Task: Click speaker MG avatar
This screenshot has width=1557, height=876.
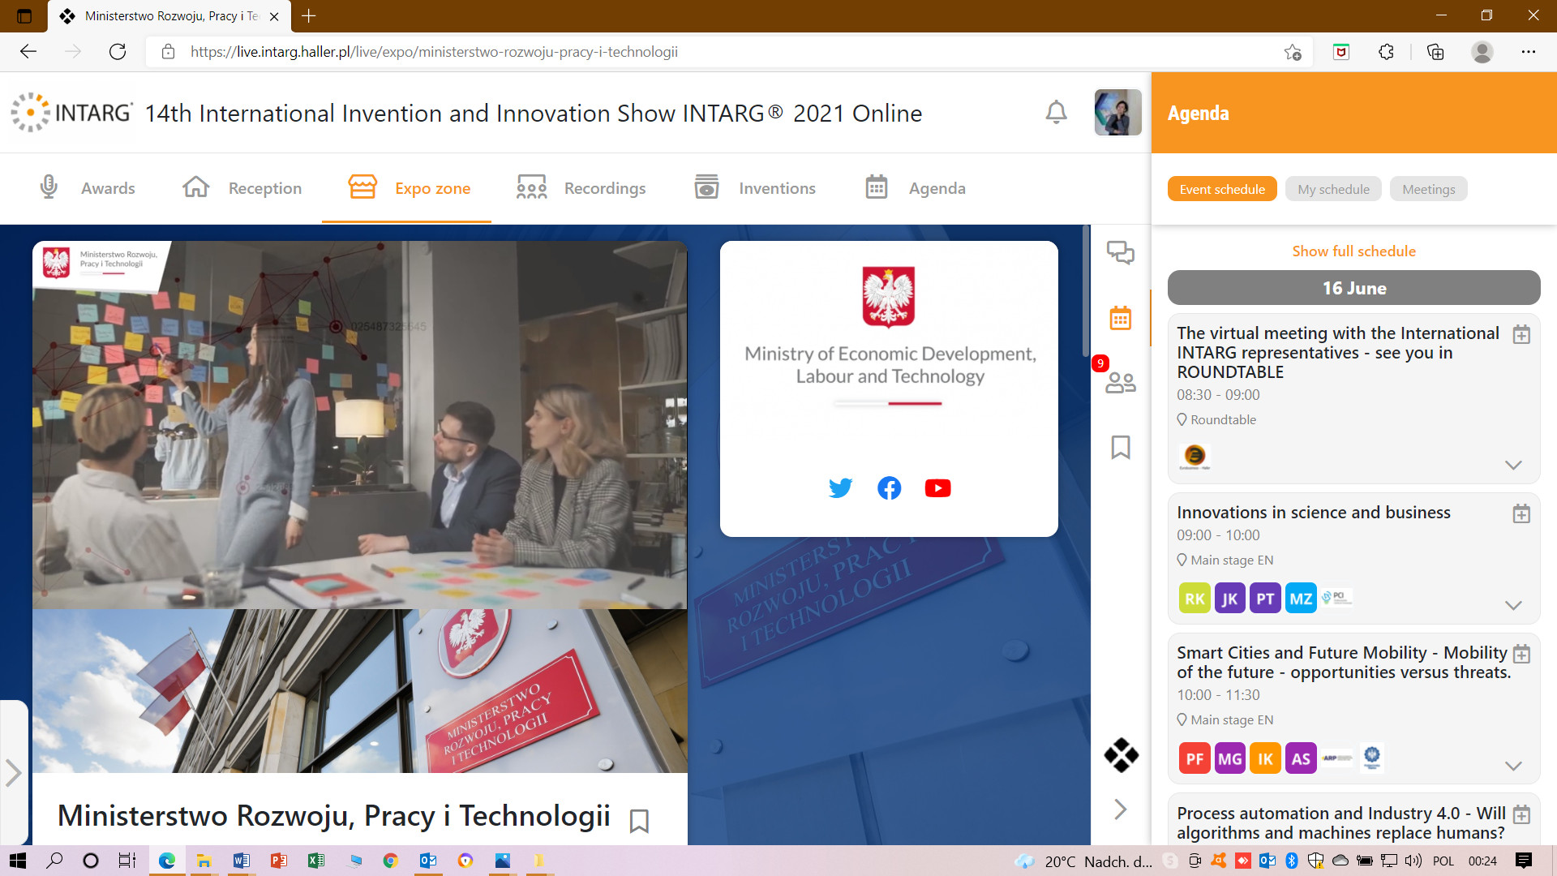Action: pyautogui.click(x=1229, y=759)
